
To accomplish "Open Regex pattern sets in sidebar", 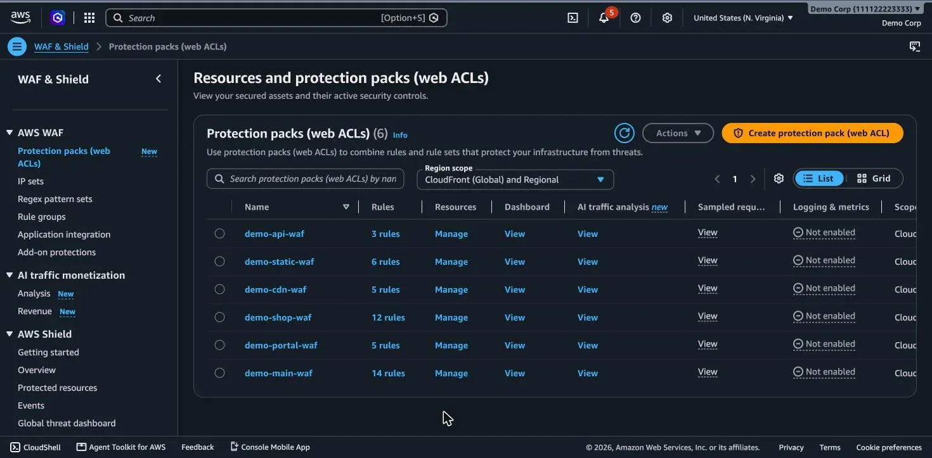I will coord(55,199).
